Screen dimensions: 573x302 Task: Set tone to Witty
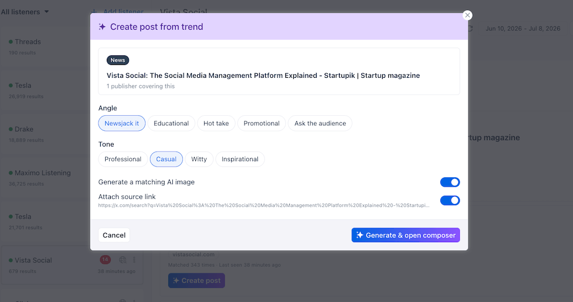(199, 159)
